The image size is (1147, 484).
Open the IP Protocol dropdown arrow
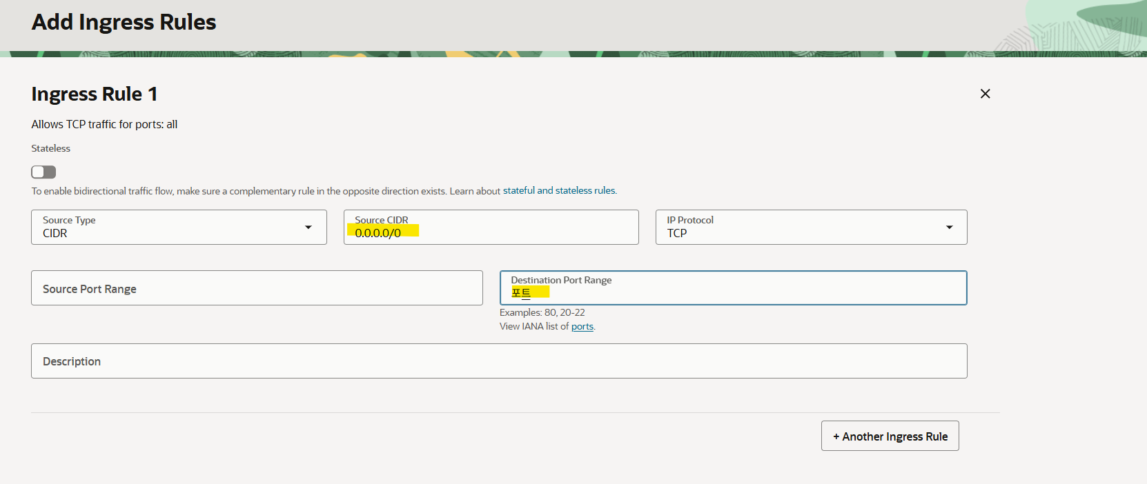pos(949,228)
